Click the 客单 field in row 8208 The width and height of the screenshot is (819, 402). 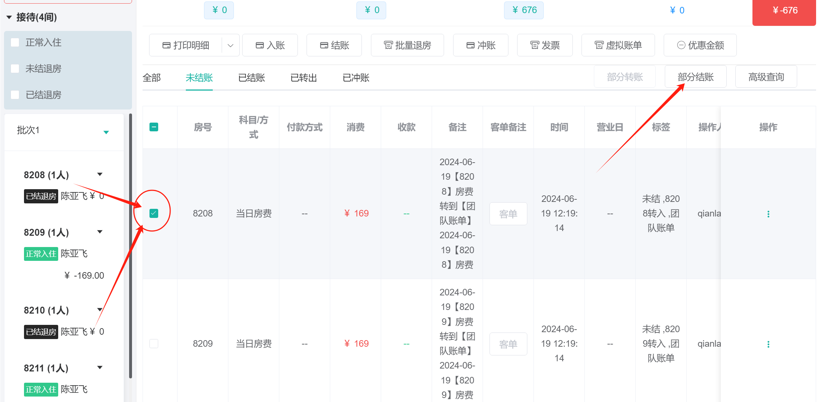[x=508, y=214]
